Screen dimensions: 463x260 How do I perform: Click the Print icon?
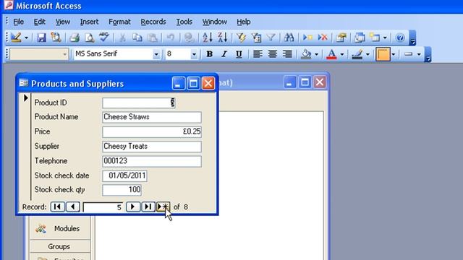75,38
